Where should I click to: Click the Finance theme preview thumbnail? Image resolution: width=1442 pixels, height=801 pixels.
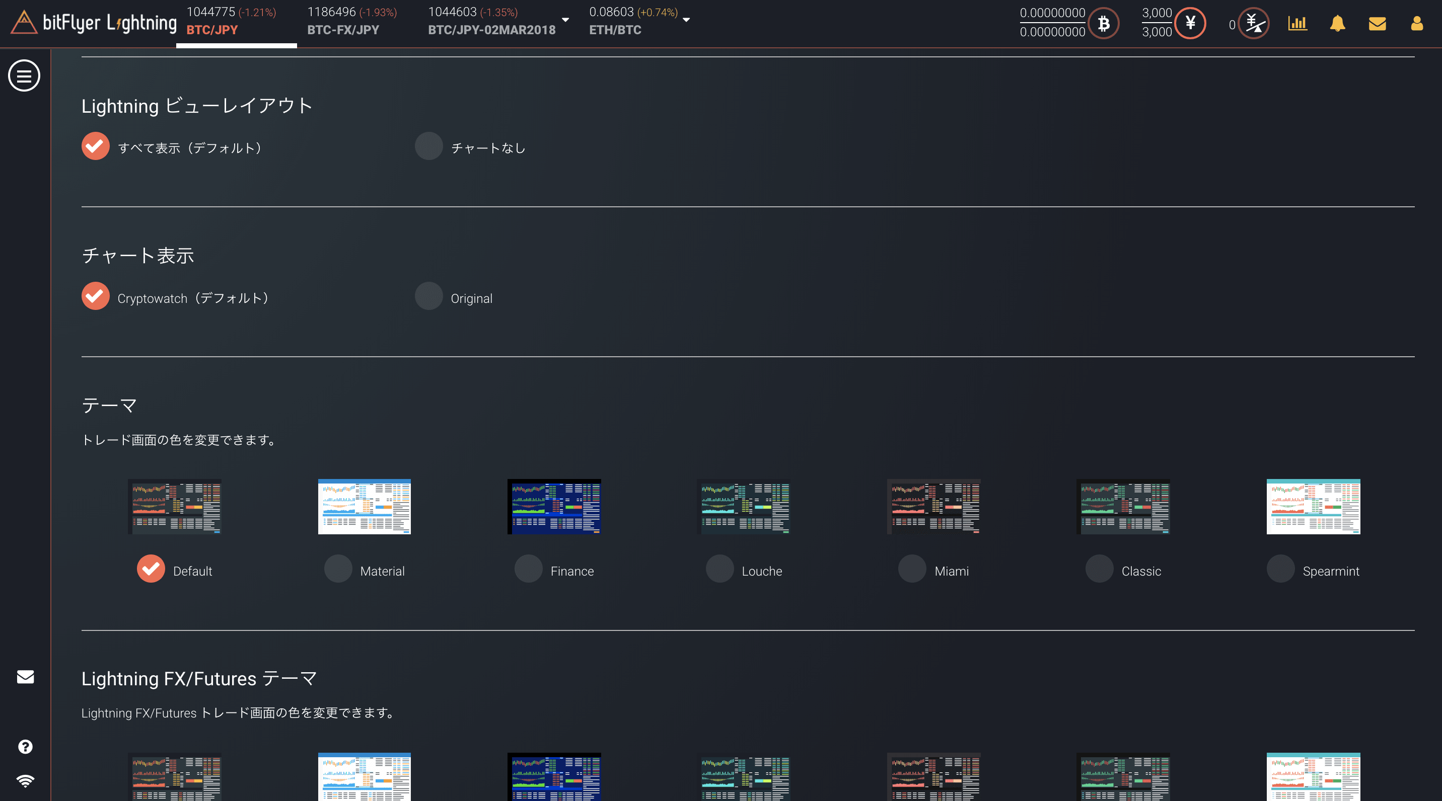click(554, 506)
